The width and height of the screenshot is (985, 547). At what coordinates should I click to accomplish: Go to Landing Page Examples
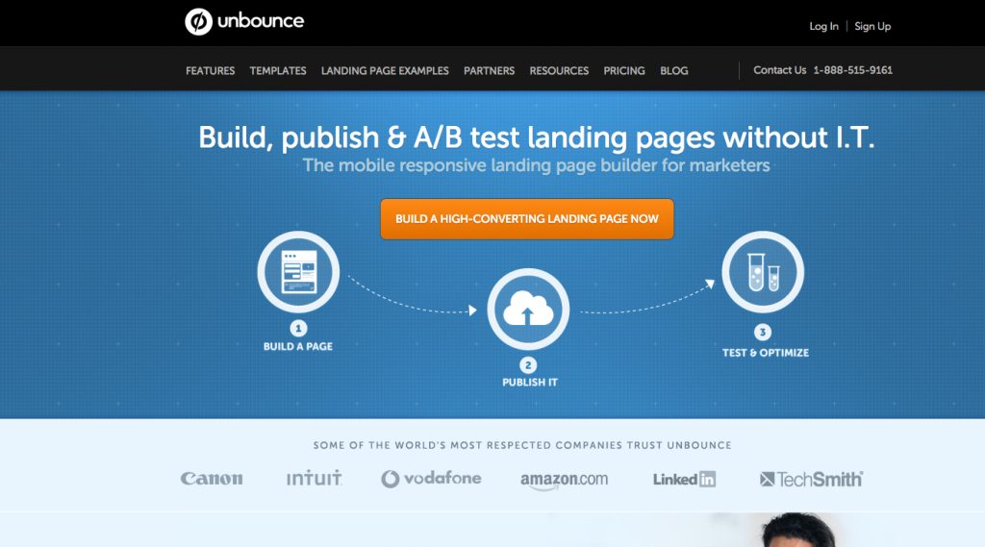(x=385, y=71)
